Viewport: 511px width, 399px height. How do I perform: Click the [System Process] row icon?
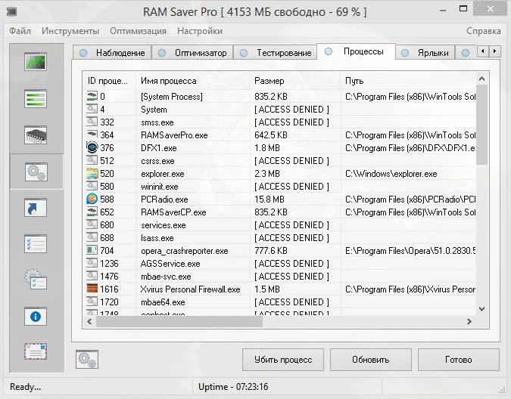92,96
